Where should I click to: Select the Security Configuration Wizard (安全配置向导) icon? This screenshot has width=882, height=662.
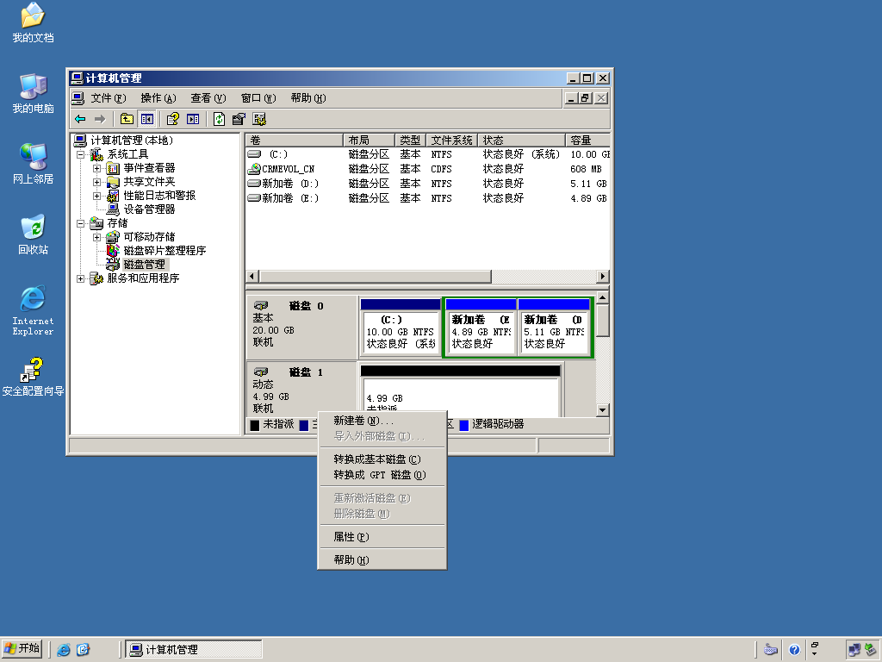point(34,377)
